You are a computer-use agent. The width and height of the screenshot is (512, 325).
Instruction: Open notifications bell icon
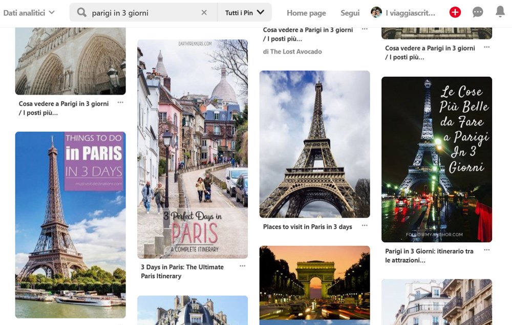pos(500,12)
